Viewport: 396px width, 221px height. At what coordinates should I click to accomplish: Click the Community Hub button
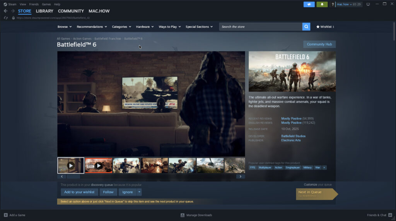[319, 44]
